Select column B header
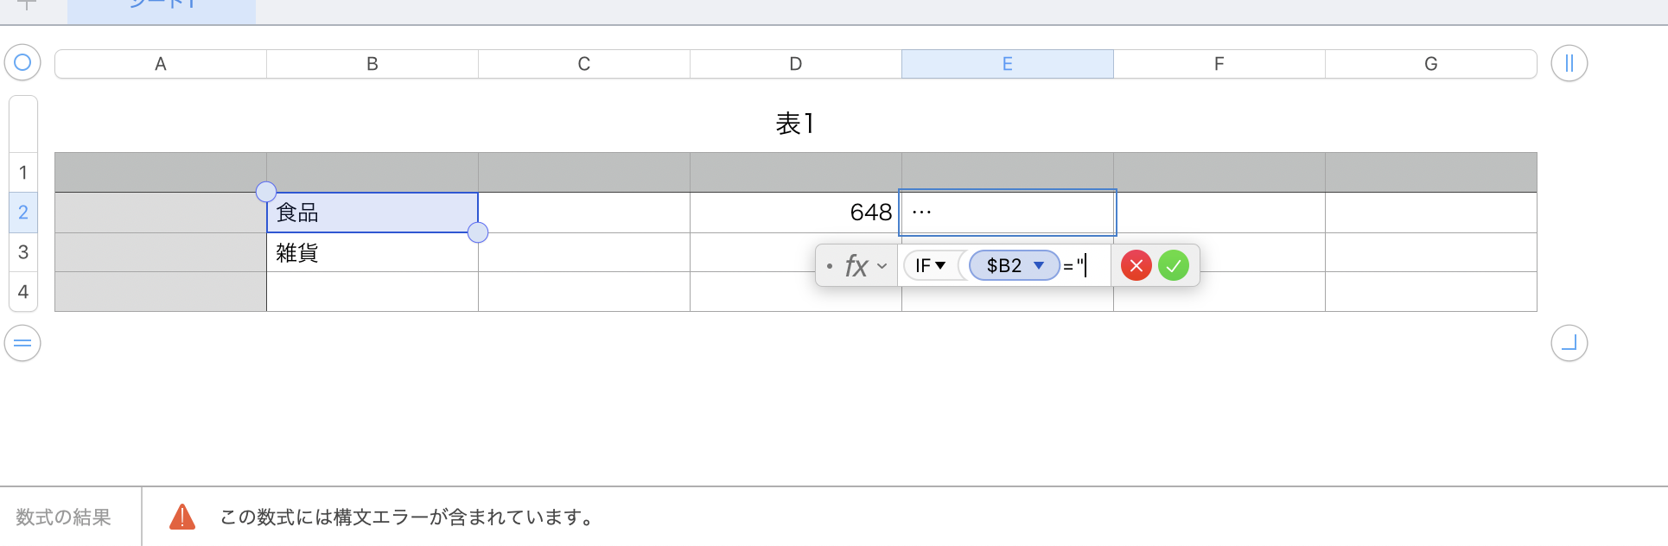Viewport: 1668px width, 546px height. [372, 64]
